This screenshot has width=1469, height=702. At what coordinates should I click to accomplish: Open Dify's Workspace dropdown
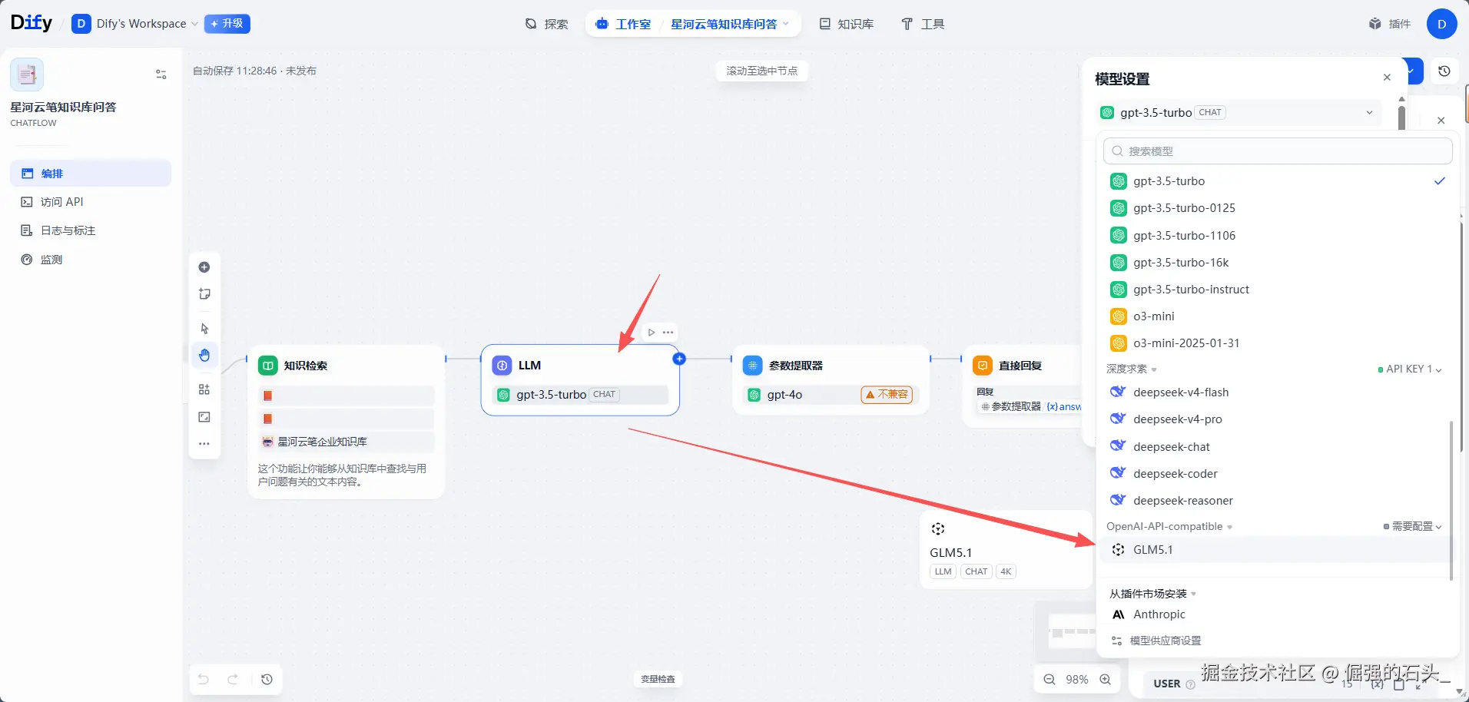point(135,24)
